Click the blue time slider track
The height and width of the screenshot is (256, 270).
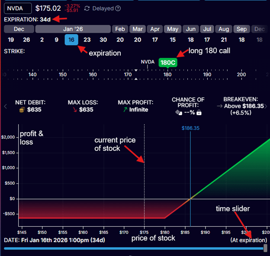tap(134, 248)
